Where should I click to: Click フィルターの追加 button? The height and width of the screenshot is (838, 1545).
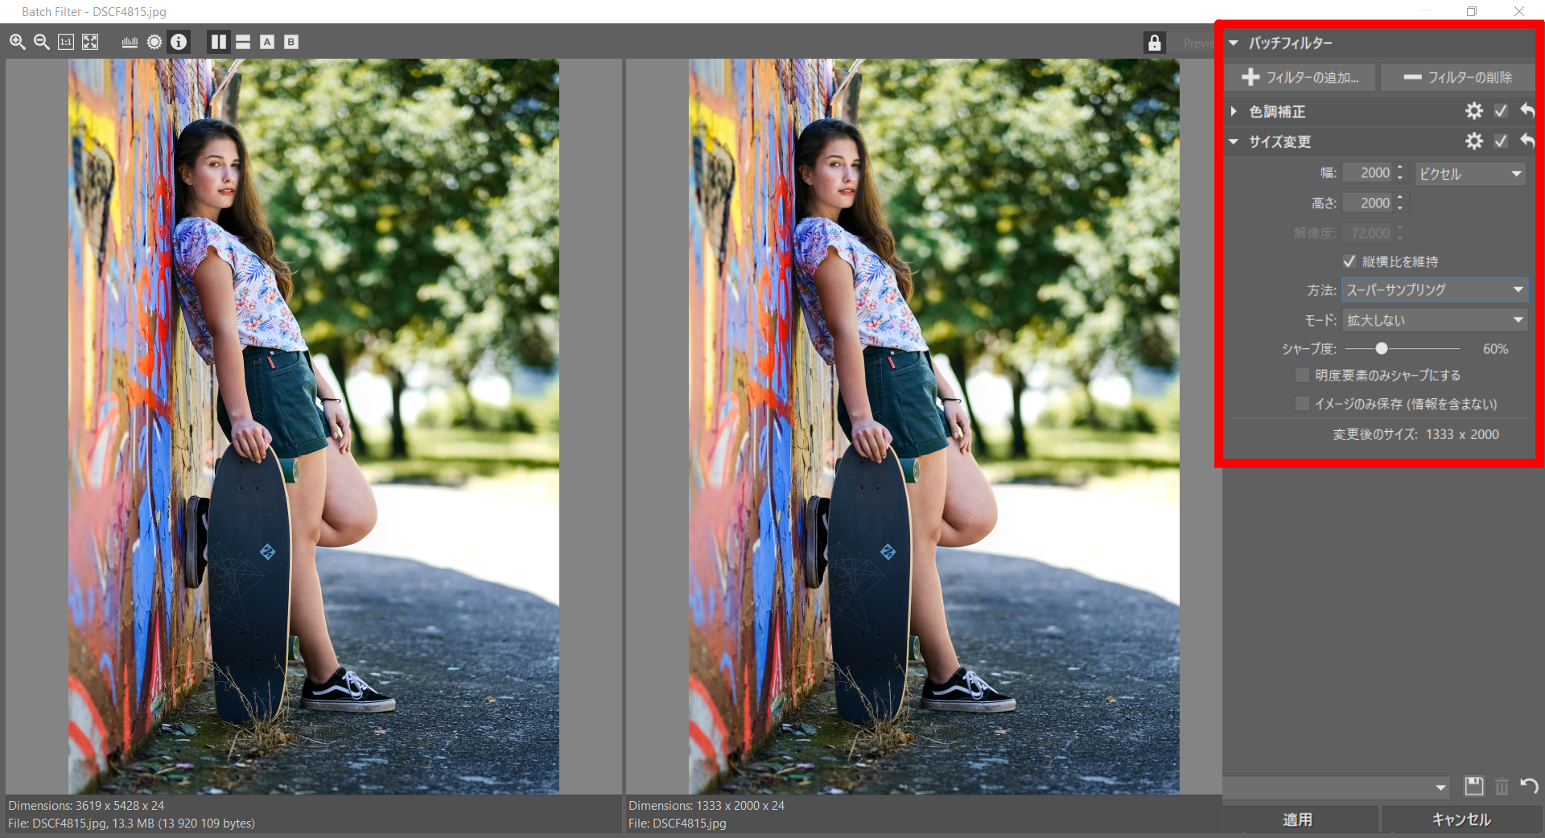point(1300,77)
